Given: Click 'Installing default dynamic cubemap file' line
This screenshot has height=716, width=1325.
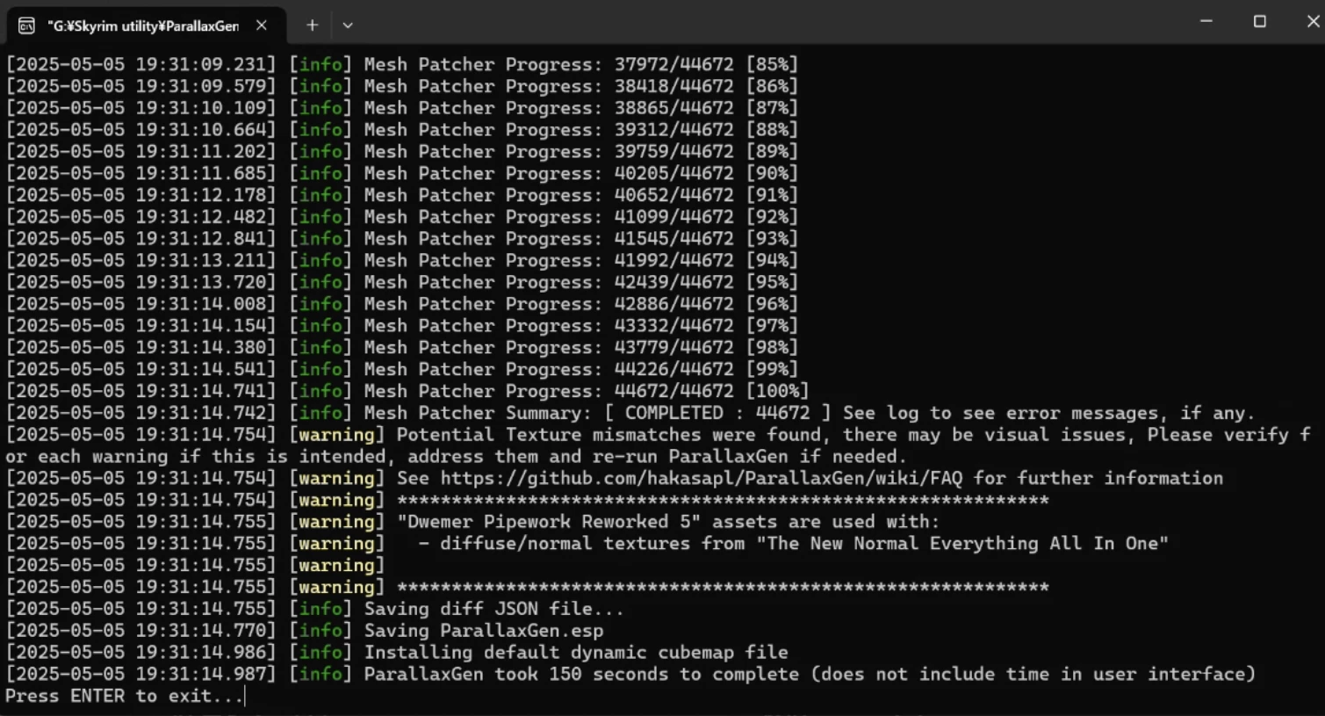Looking at the screenshot, I should tap(397, 653).
